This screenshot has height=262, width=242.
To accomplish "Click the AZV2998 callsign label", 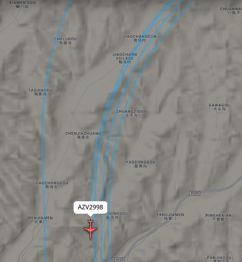I will click(90, 207).
